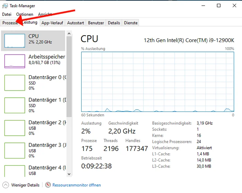Click the sidebar scrollbar up arrow
This screenshot has width=242, height=193.
tap(69, 33)
